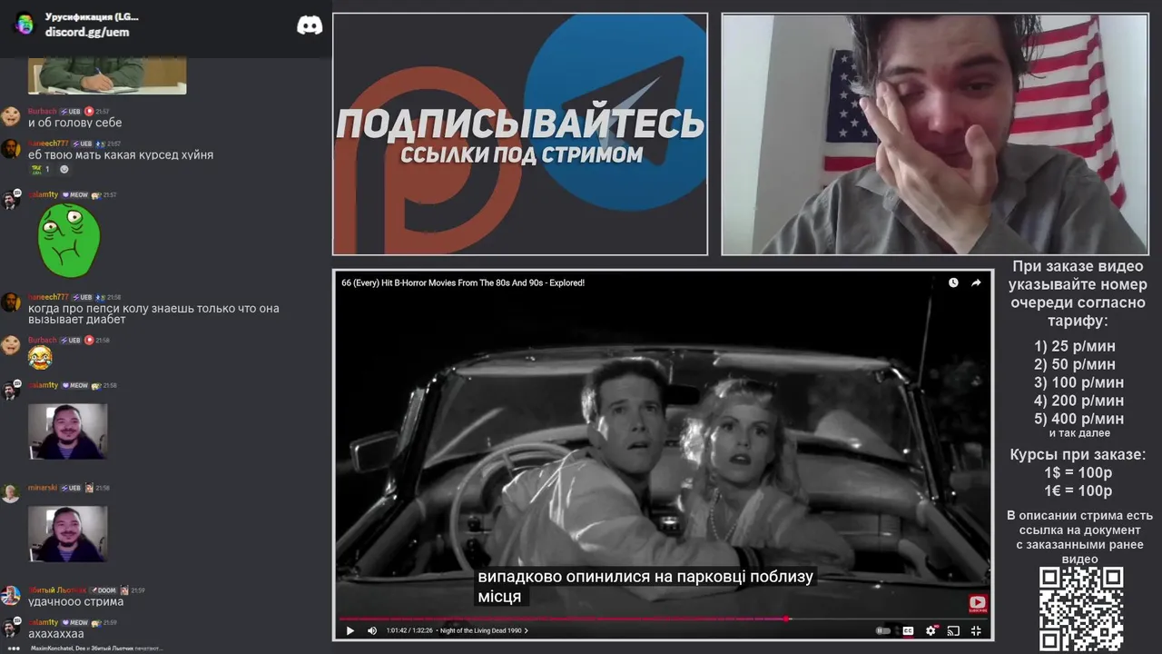Mute the video with the speaker icon
The image size is (1162, 654).
coord(372,630)
